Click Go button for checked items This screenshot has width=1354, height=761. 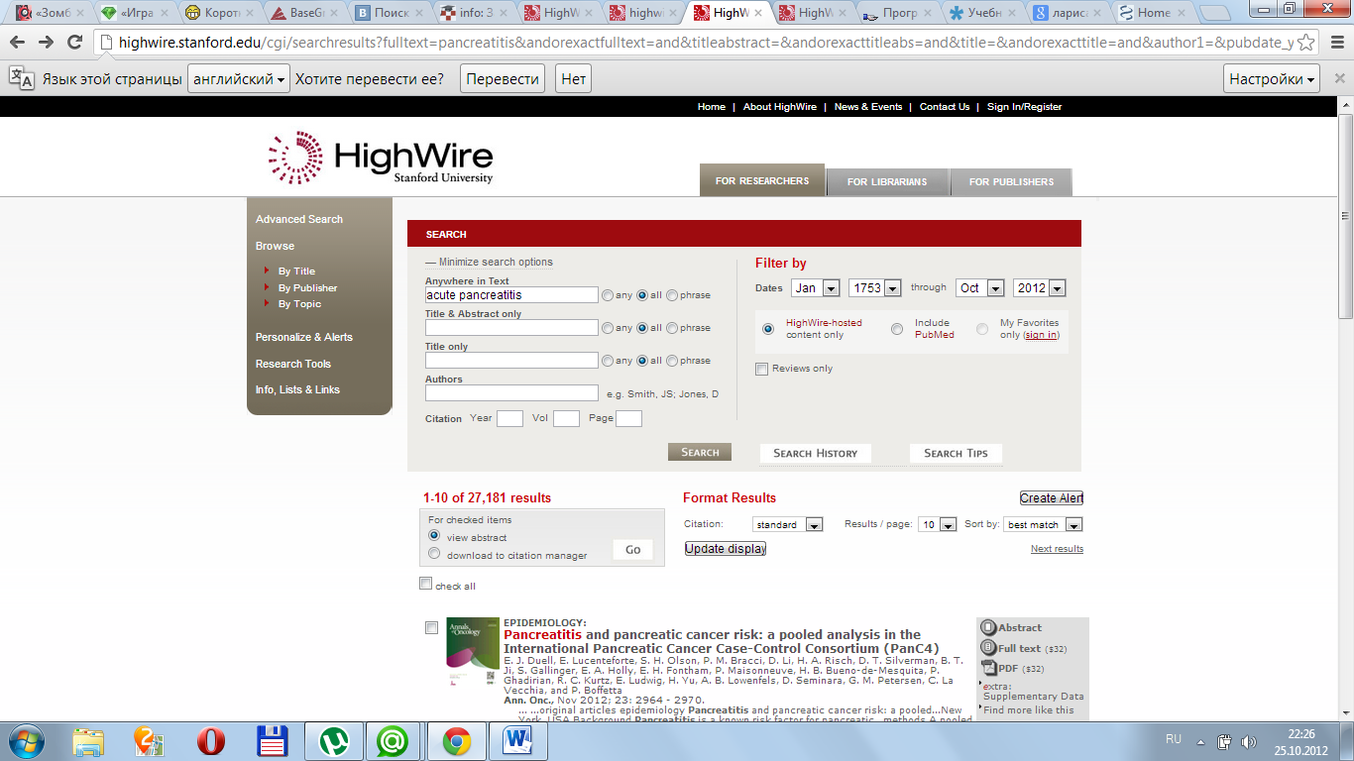[x=632, y=550]
